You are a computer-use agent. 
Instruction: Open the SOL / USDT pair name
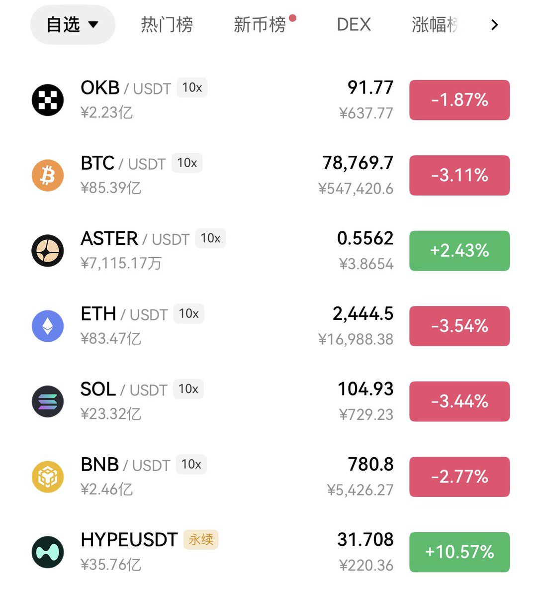tap(124, 389)
